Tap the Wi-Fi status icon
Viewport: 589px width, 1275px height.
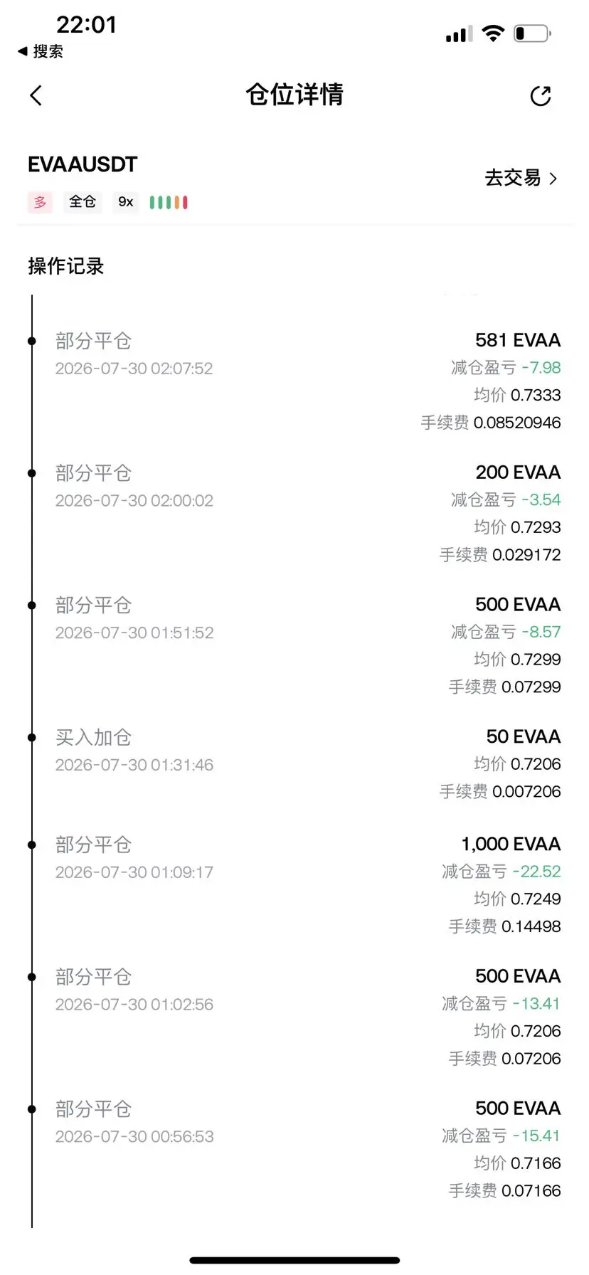pyautogui.click(x=493, y=33)
